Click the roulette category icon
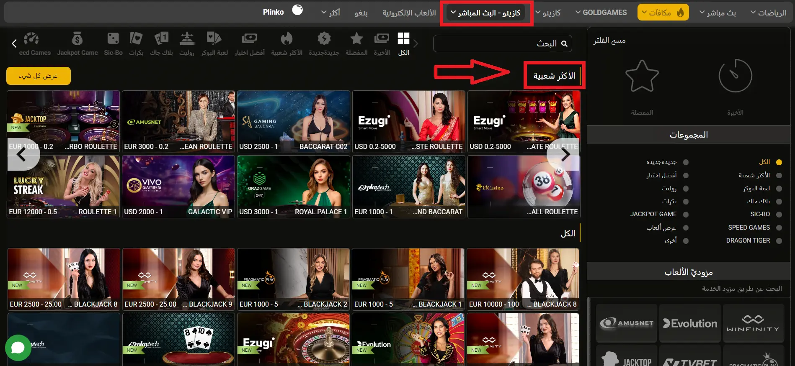795x366 pixels. pos(187,39)
